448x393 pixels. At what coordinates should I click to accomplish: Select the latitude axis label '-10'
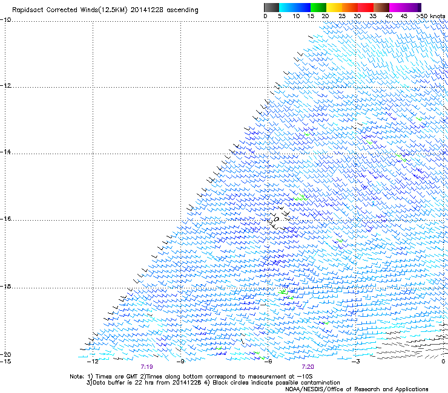coord(5,20)
